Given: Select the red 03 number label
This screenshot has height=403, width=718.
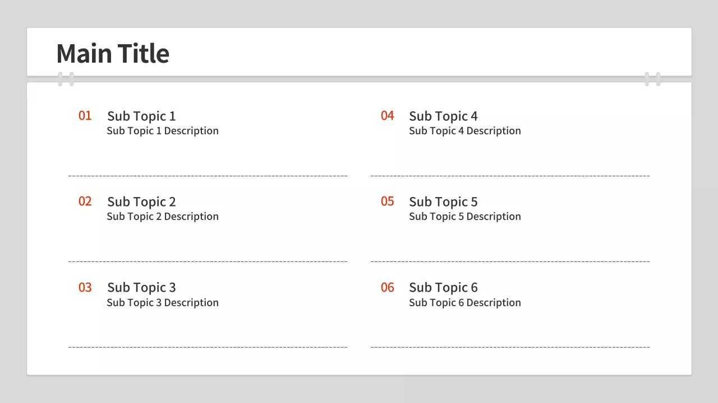Looking at the screenshot, I should [x=85, y=288].
